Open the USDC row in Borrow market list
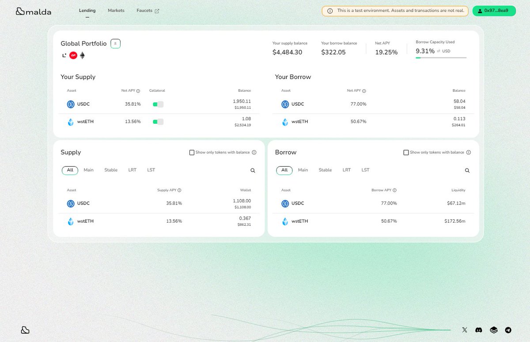The width and height of the screenshot is (530, 342). click(x=373, y=204)
